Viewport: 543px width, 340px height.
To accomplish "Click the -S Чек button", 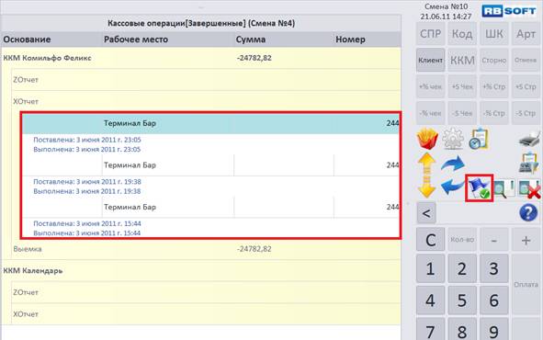I will [462, 113].
